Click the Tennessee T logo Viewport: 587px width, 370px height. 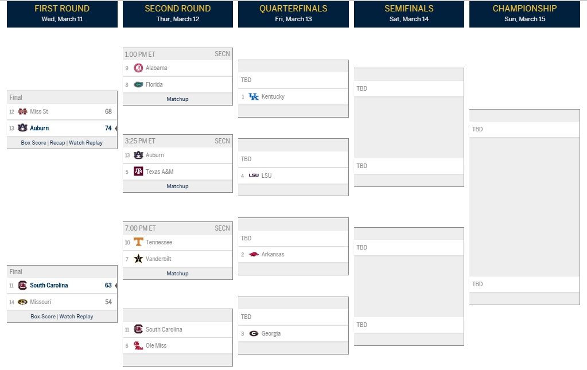click(x=138, y=242)
